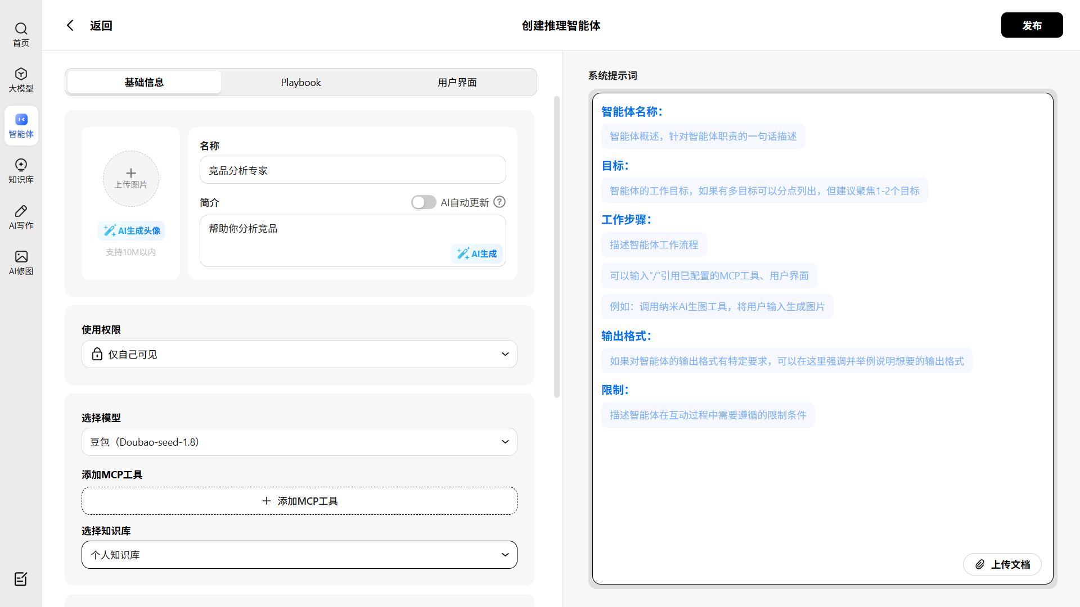This screenshot has height=607, width=1080.
Task: Click the 名称 input field
Action: pos(353,170)
